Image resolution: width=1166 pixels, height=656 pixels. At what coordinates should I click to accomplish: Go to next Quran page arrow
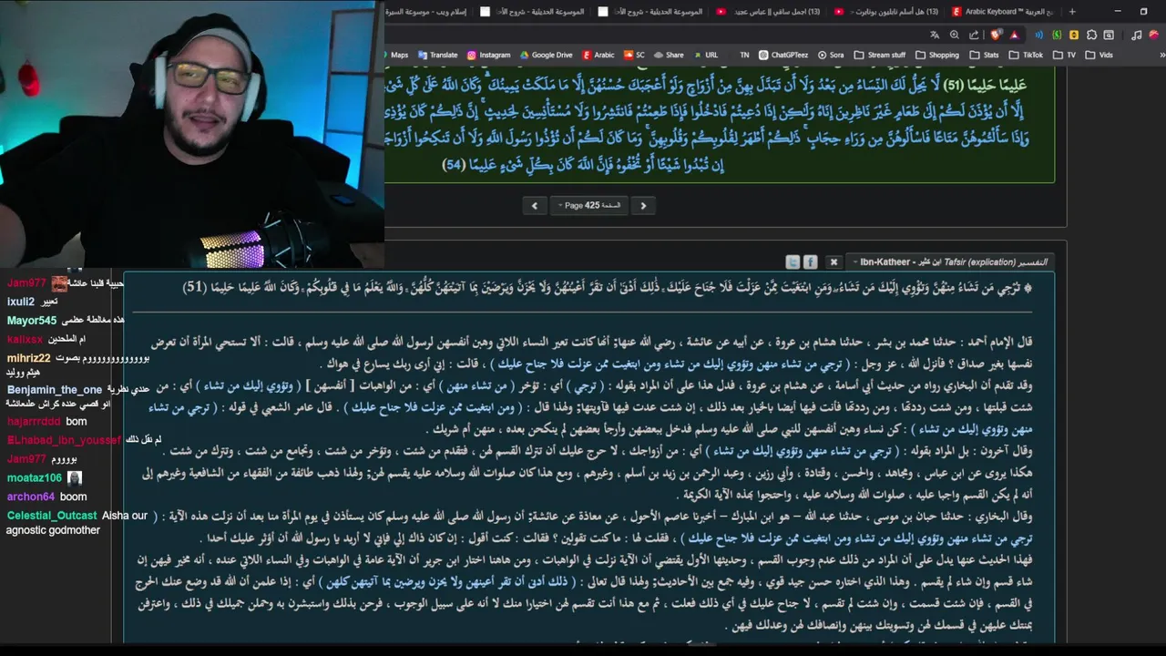(x=643, y=206)
